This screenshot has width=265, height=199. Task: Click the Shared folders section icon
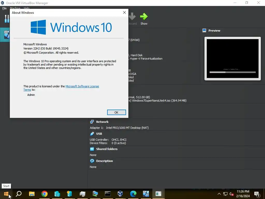pyautogui.click(x=92, y=149)
